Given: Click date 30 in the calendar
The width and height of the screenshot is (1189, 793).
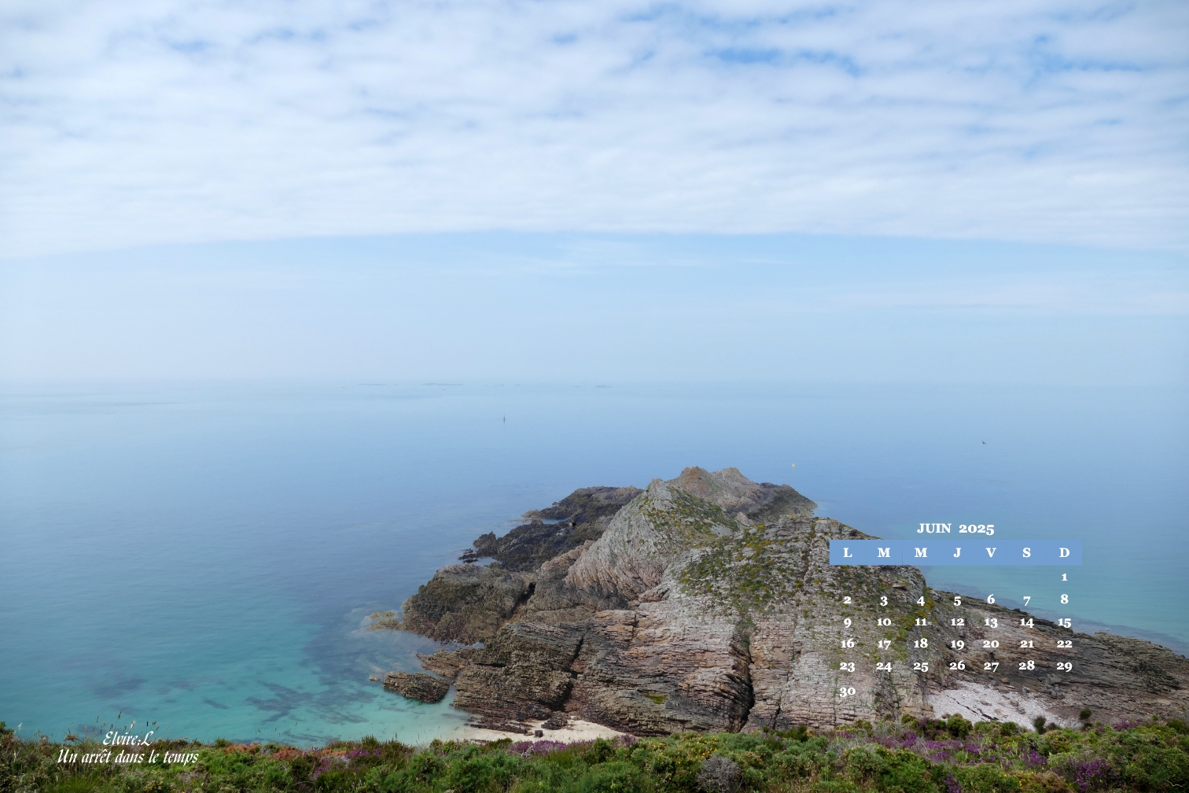Looking at the screenshot, I should tap(847, 692).
